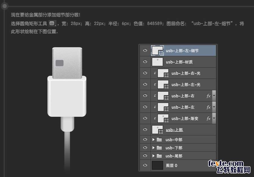Hide 图层 0 background layer
This screenshot has height=177, width=254.
click(145, 165)
